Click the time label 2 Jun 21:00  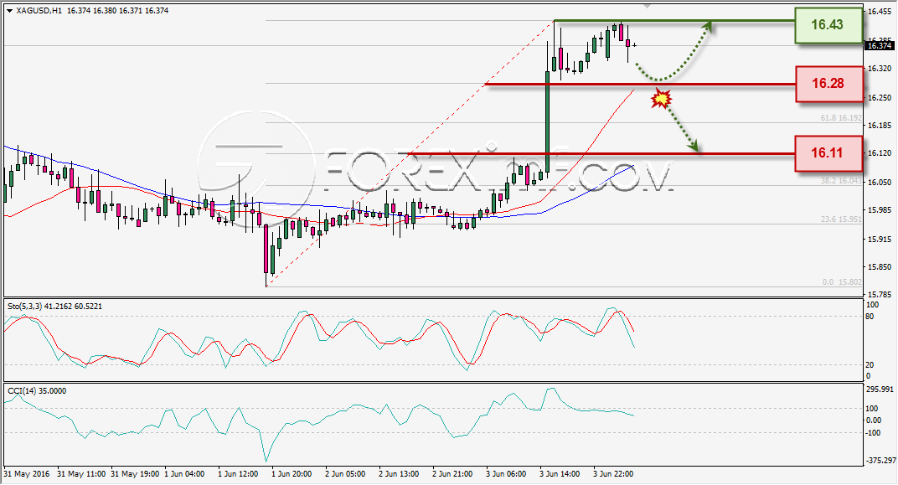click(x=452, y=474)
